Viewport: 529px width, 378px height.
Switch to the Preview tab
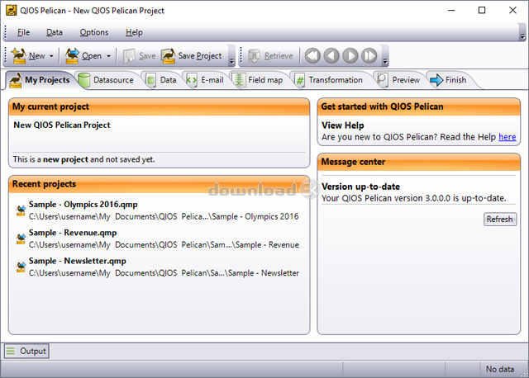399,80
